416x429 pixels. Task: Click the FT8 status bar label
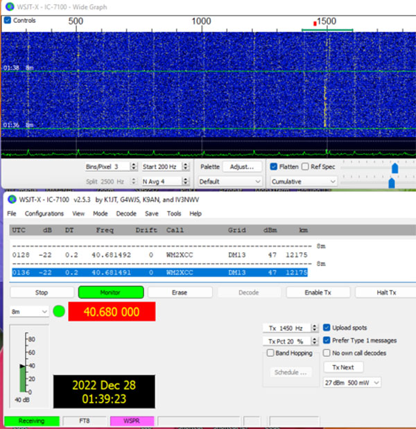pyautogui.click(x=85, y=421)
